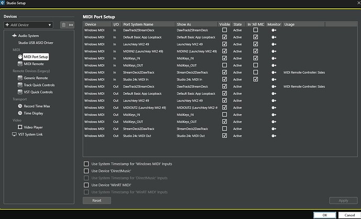Screen dimensions: 361x219
Task: Open Track Quick Controls settings
Action: point(39,85)
